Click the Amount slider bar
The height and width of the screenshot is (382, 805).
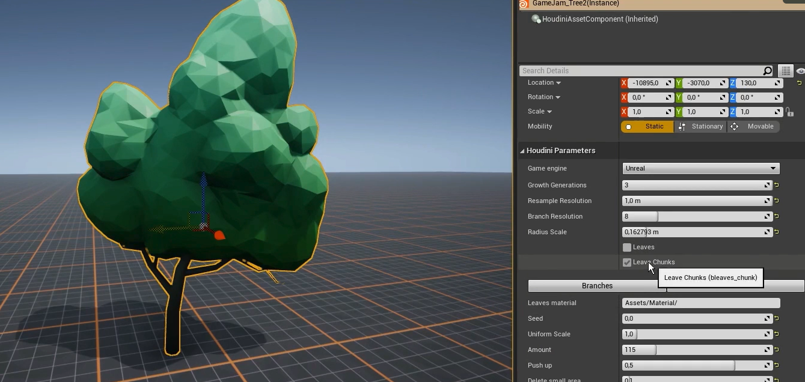[697, 350]
